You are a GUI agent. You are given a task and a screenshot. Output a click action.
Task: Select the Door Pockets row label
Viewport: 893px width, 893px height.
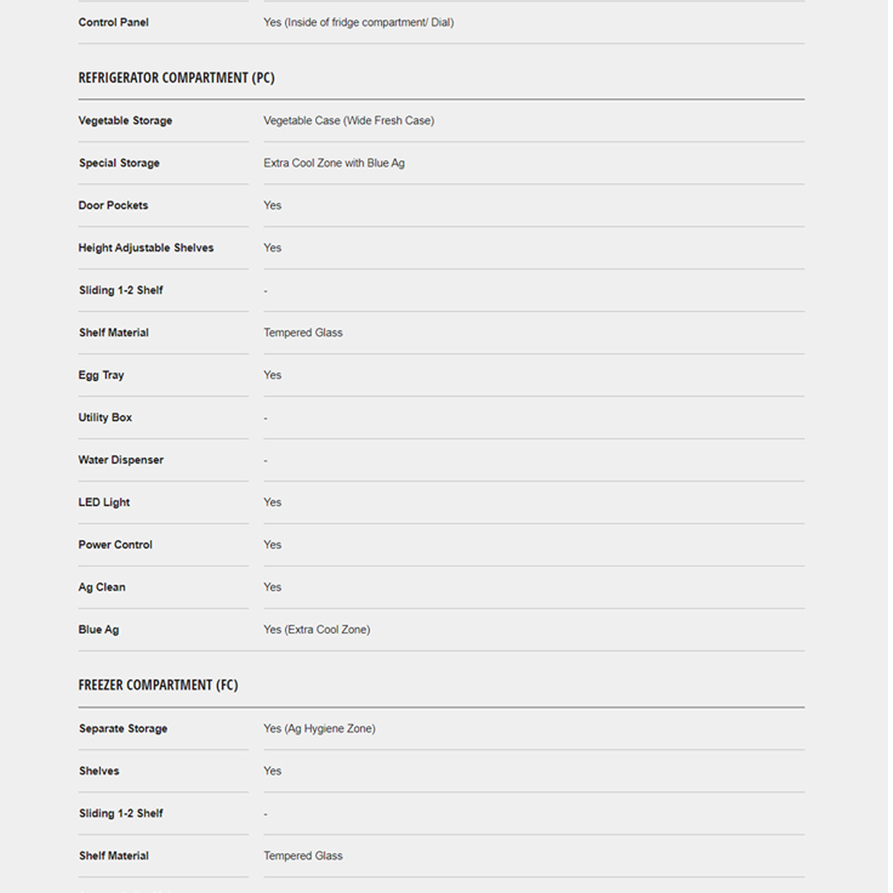tap(113, 205)
